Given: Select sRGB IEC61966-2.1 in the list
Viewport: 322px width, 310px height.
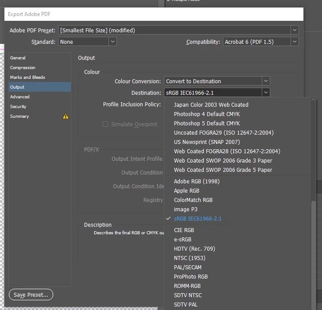Looking at the screenshot, I should 237,218.
